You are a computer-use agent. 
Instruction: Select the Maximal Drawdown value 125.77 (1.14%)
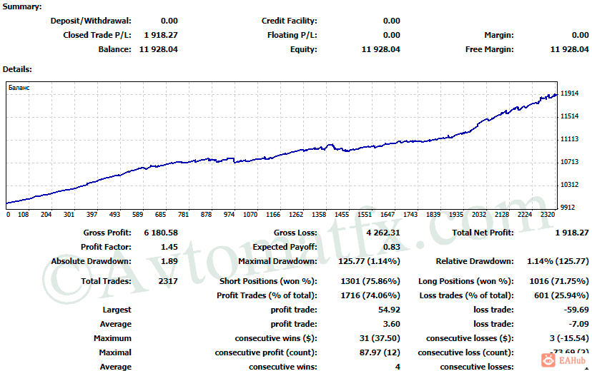click(x=369, y=261)
